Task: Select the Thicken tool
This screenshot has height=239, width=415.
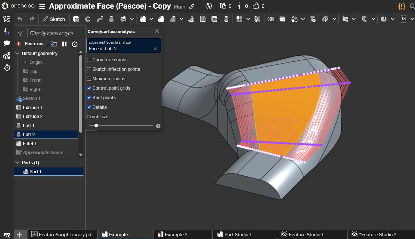Action: tap(123, 19)
